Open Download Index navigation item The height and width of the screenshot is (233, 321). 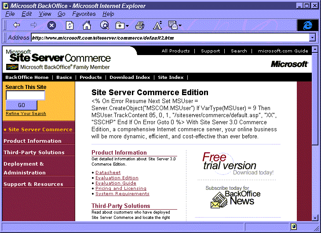pyautogui.click(x=130, y=78)
